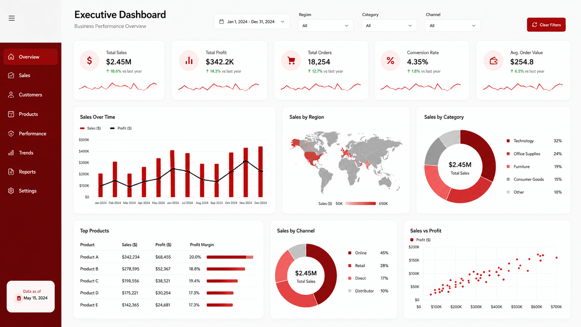Toggle Office Supplies legend entry

point(523,154)
